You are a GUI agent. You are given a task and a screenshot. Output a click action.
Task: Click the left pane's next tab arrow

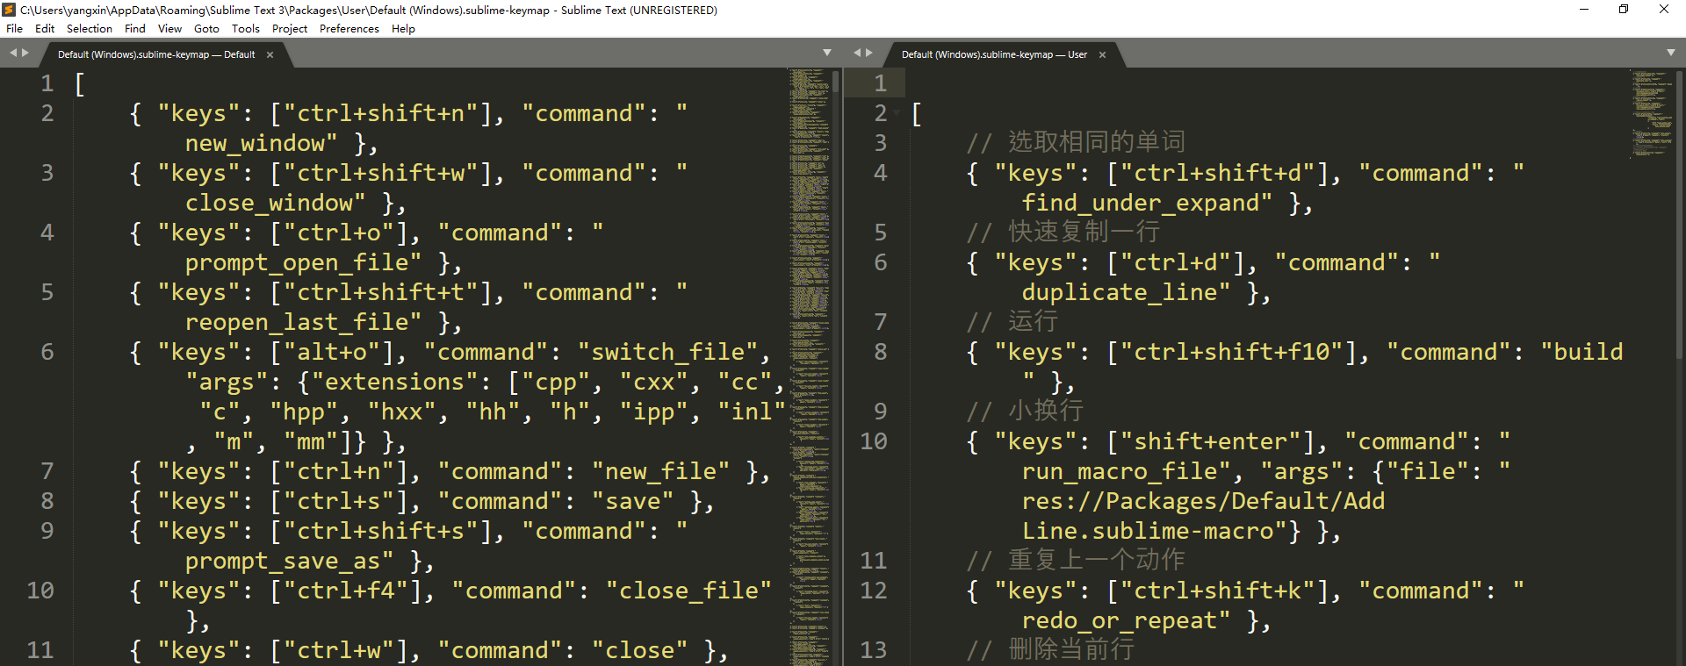(x=25, y=54)
